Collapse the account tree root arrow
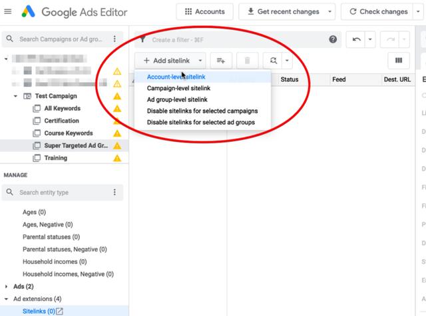Viewport: 426px width, 316px height. [6, 59]
